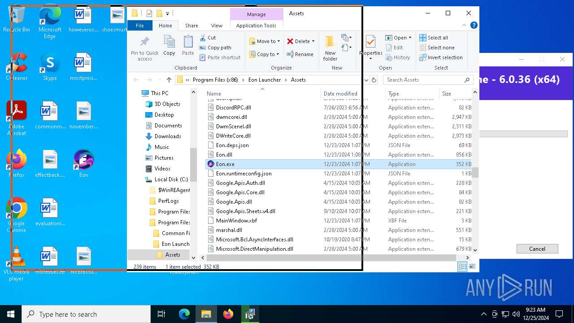Select Home ribbon tab
Viewport: 574px width, 323px height.
165,26
